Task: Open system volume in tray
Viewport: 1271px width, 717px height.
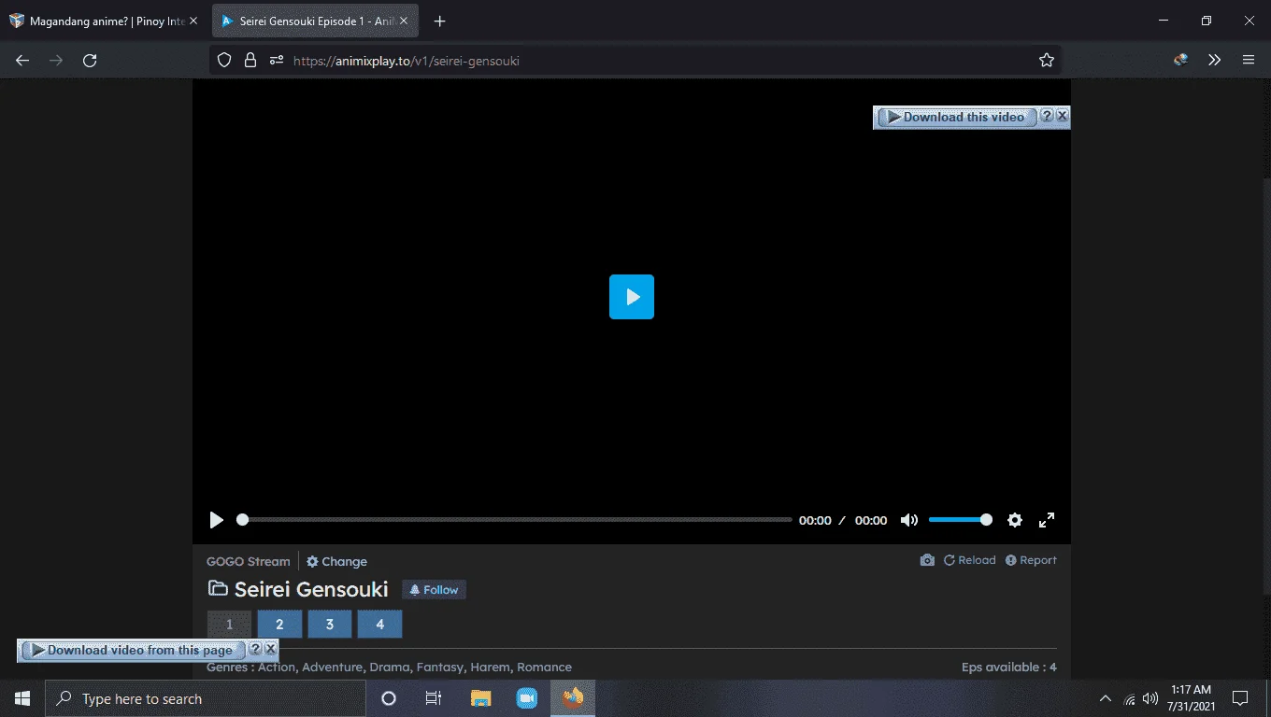Action: pos(1150,698)
